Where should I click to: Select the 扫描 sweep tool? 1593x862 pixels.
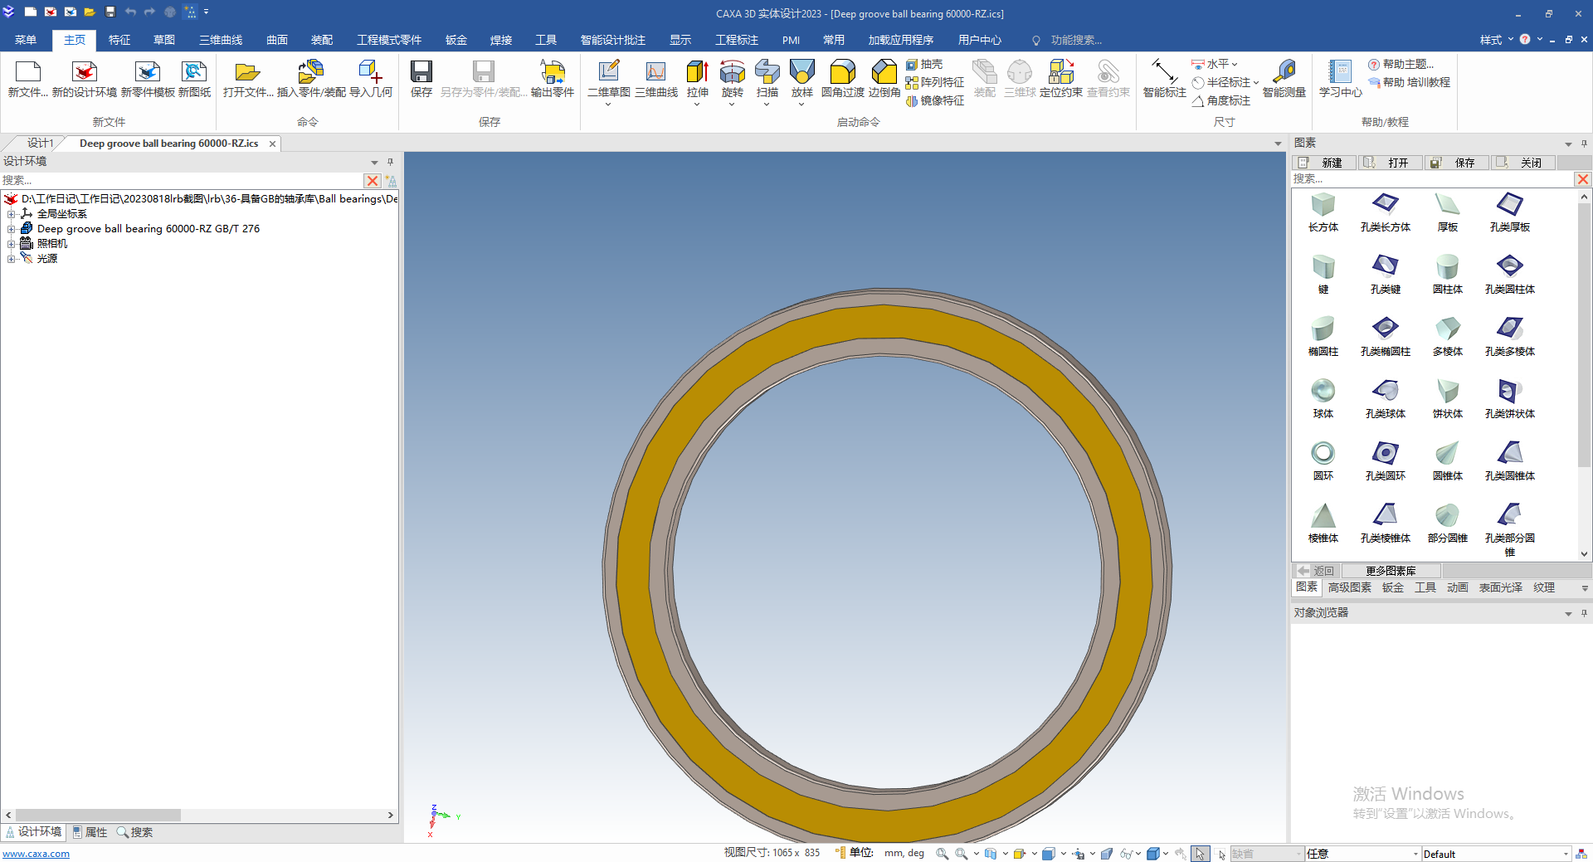767,79
